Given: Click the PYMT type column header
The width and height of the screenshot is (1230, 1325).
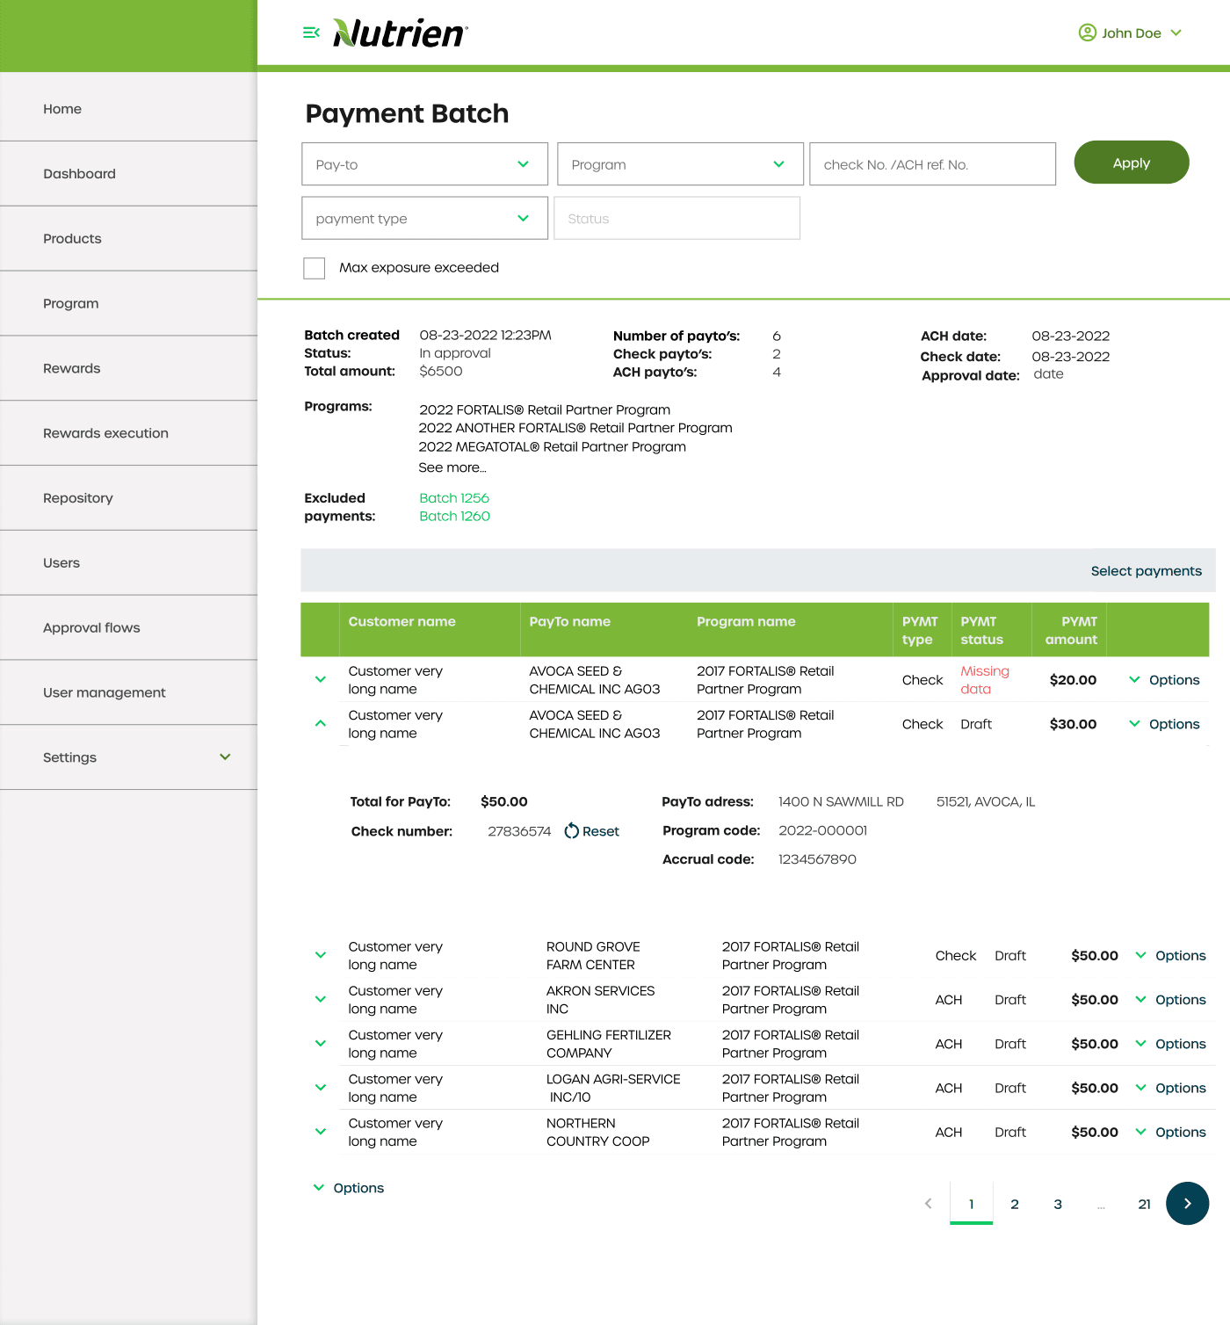Looking at the screenshot, I should pos(920,630).
